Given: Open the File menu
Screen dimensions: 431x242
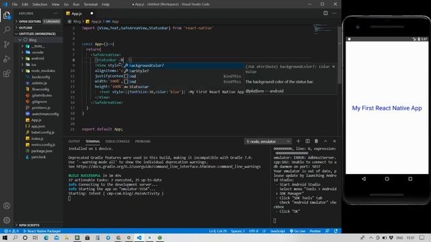Looking at the screenshot, I should coord(15,5).
